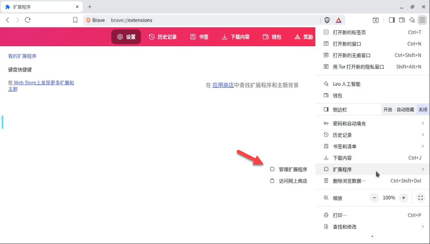The width and height of the screenshot is (430, 244).
Task: Open the 历史记录 tab in pink bar
Action: pos(162,37)
